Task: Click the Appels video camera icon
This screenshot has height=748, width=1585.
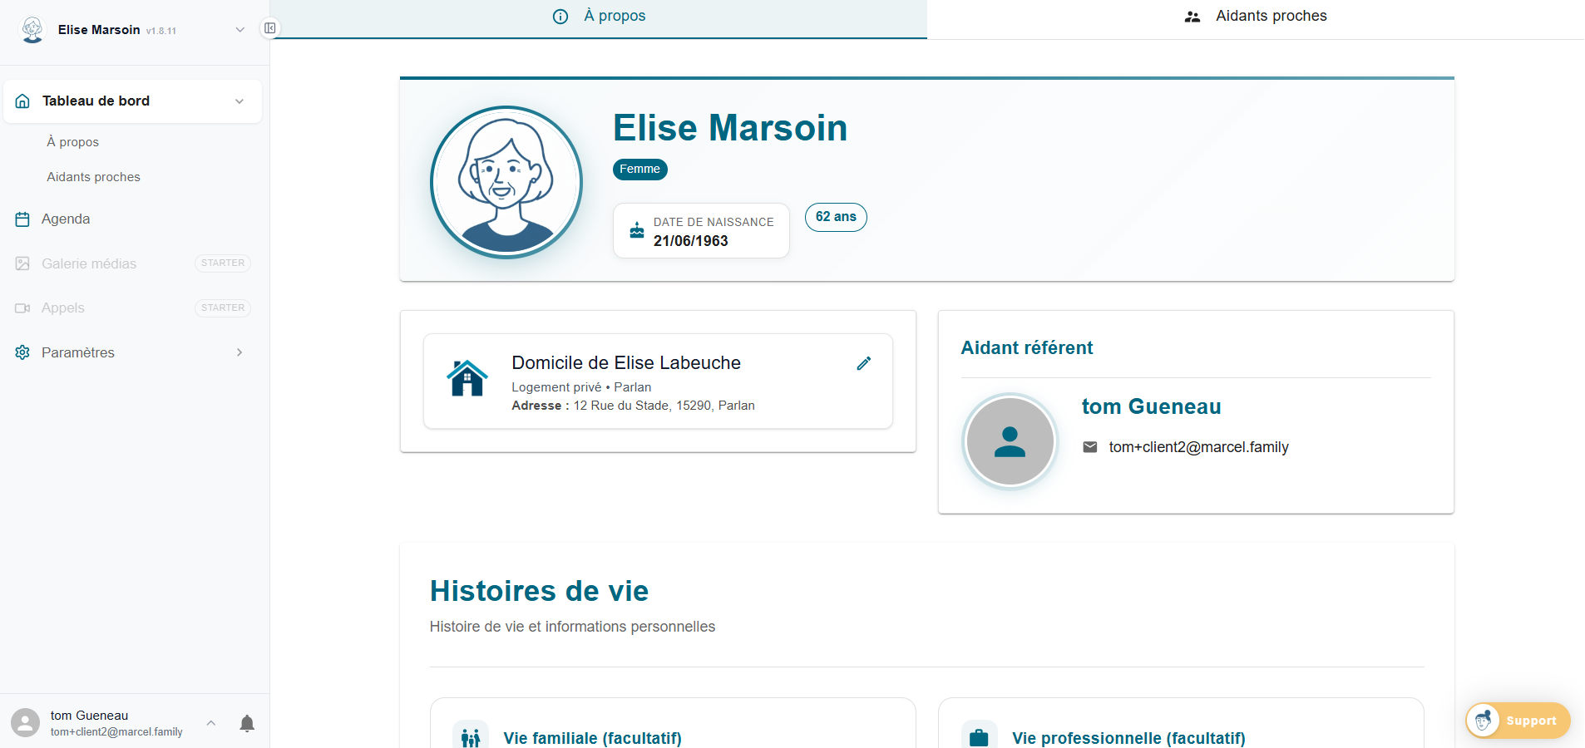Action: (22, 308)
